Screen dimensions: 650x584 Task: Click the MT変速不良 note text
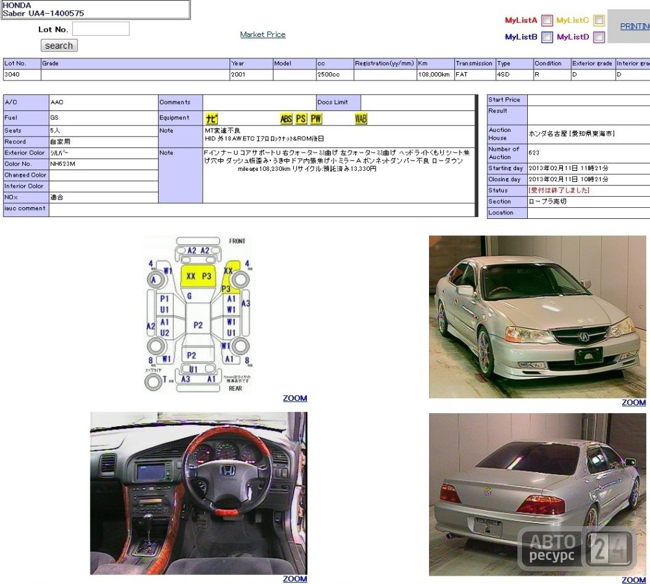click(222, 131)
